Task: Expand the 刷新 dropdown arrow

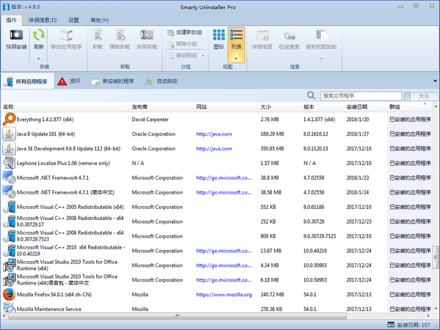Action: (x=38, y=54)
